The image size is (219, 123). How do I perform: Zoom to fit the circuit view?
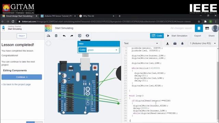click(49, 43)
